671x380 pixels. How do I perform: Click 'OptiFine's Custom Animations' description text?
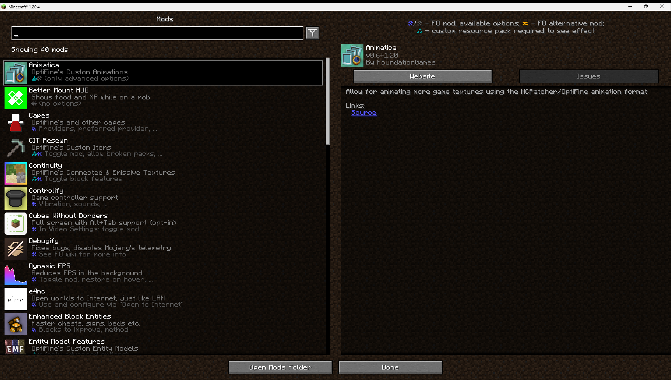[80, 72]
